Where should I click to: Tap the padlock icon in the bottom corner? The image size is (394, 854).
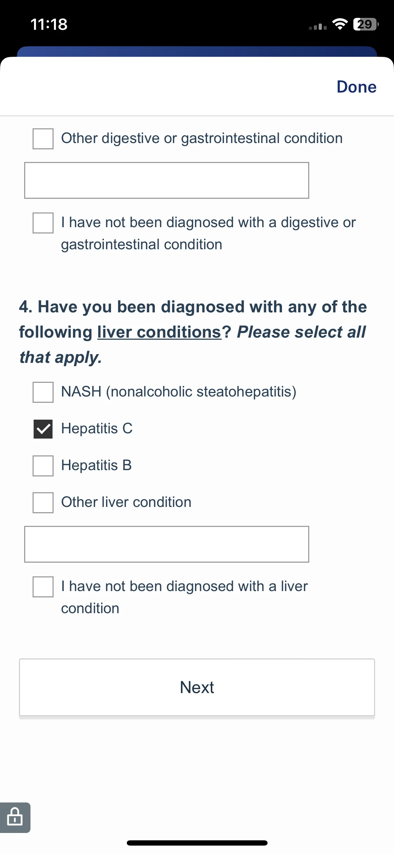[x=15, y=817]
